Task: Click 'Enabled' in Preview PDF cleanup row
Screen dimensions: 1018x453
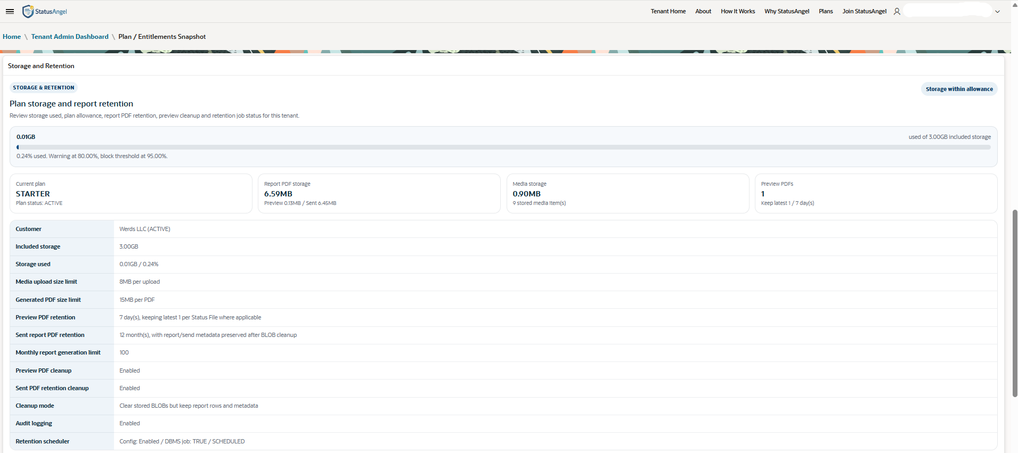Action: pos(129,370)
